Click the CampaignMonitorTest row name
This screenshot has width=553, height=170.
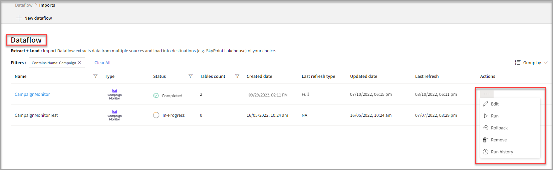(x=36, y=115)
